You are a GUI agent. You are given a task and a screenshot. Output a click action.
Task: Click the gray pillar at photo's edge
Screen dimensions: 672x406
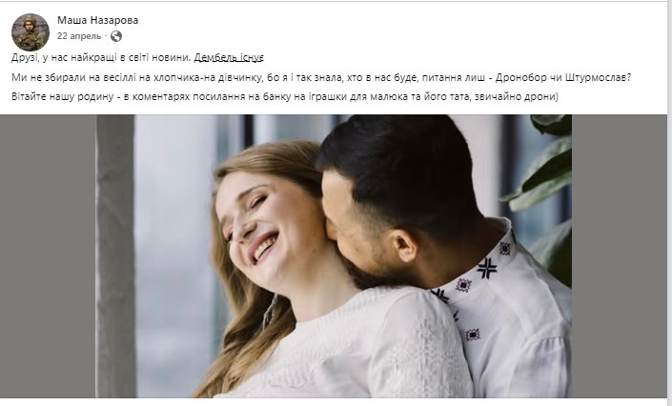[114, 256]
